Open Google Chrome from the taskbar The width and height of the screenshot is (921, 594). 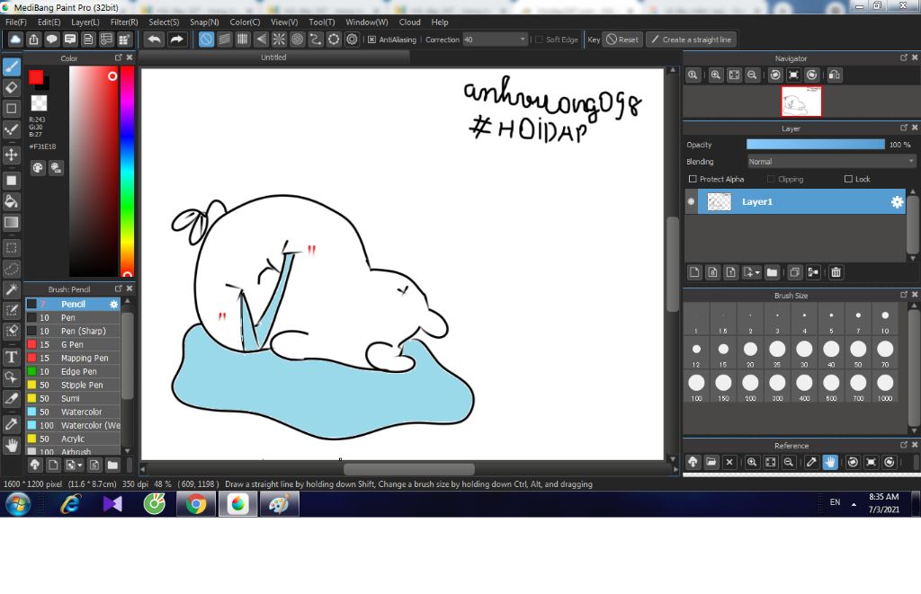195,504
